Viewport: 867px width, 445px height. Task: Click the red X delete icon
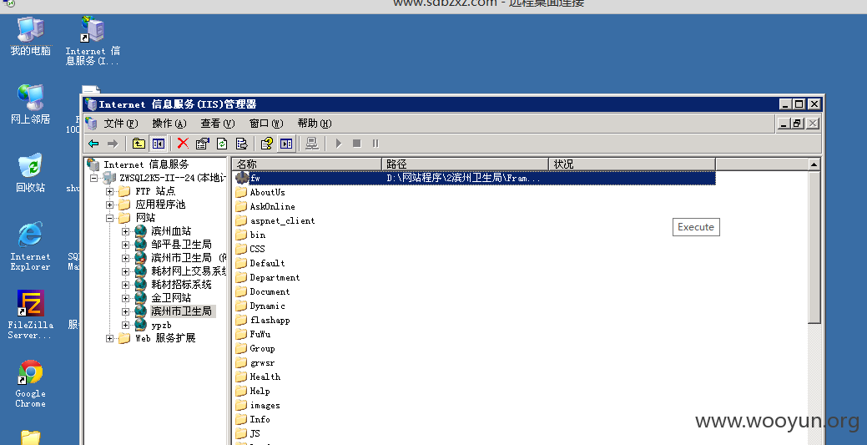183,144
